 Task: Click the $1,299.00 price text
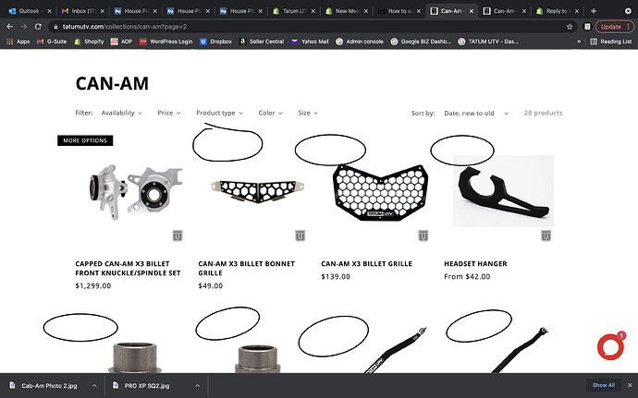[93, 285]
